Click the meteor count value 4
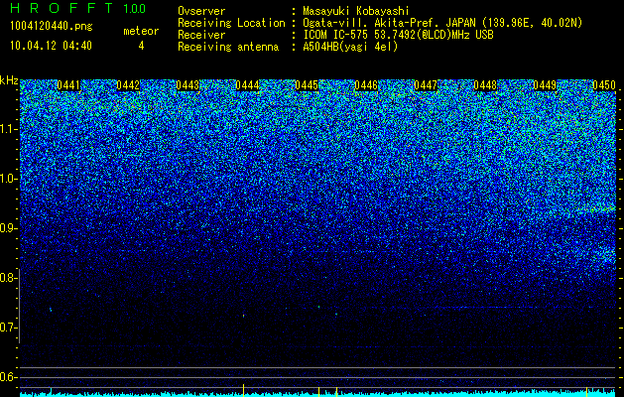The width and height of the screenshot is (624, 397). (x=141, y=46)
